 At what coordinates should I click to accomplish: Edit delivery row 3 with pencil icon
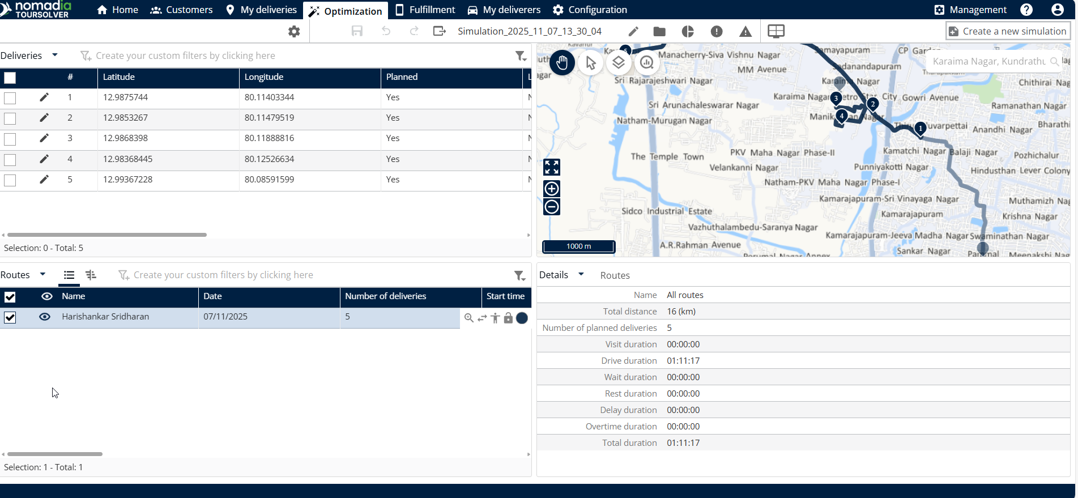point(44,138)
